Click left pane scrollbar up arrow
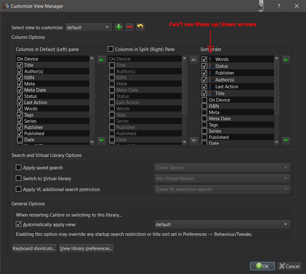The height and width of the screenshot is (274, 306). (x=92, y=58)
